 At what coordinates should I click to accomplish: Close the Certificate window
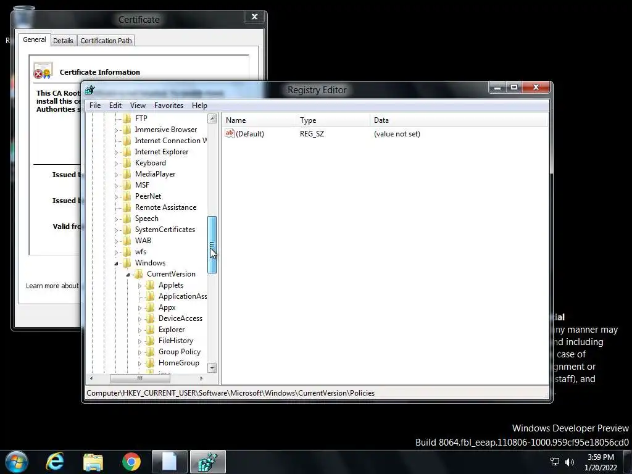(x=254, y=17)
